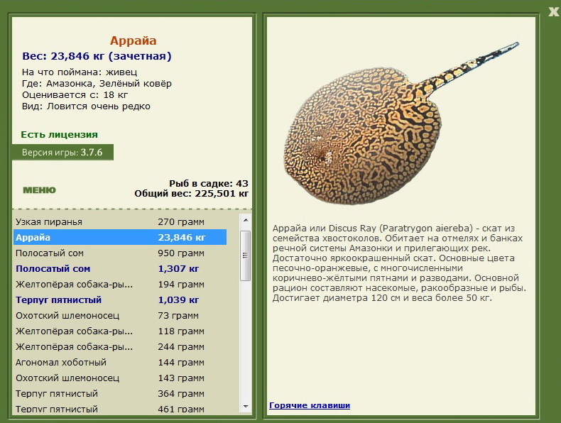Select Охотский шлемоносец 73 грамм entry
This screenshot has width=561, height=423.
(x=120, y=315)
